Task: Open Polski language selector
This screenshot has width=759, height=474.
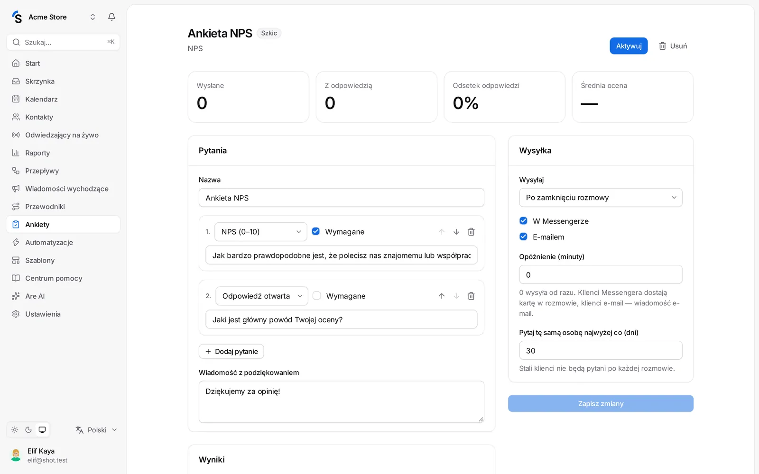Action: coord(96,430)
